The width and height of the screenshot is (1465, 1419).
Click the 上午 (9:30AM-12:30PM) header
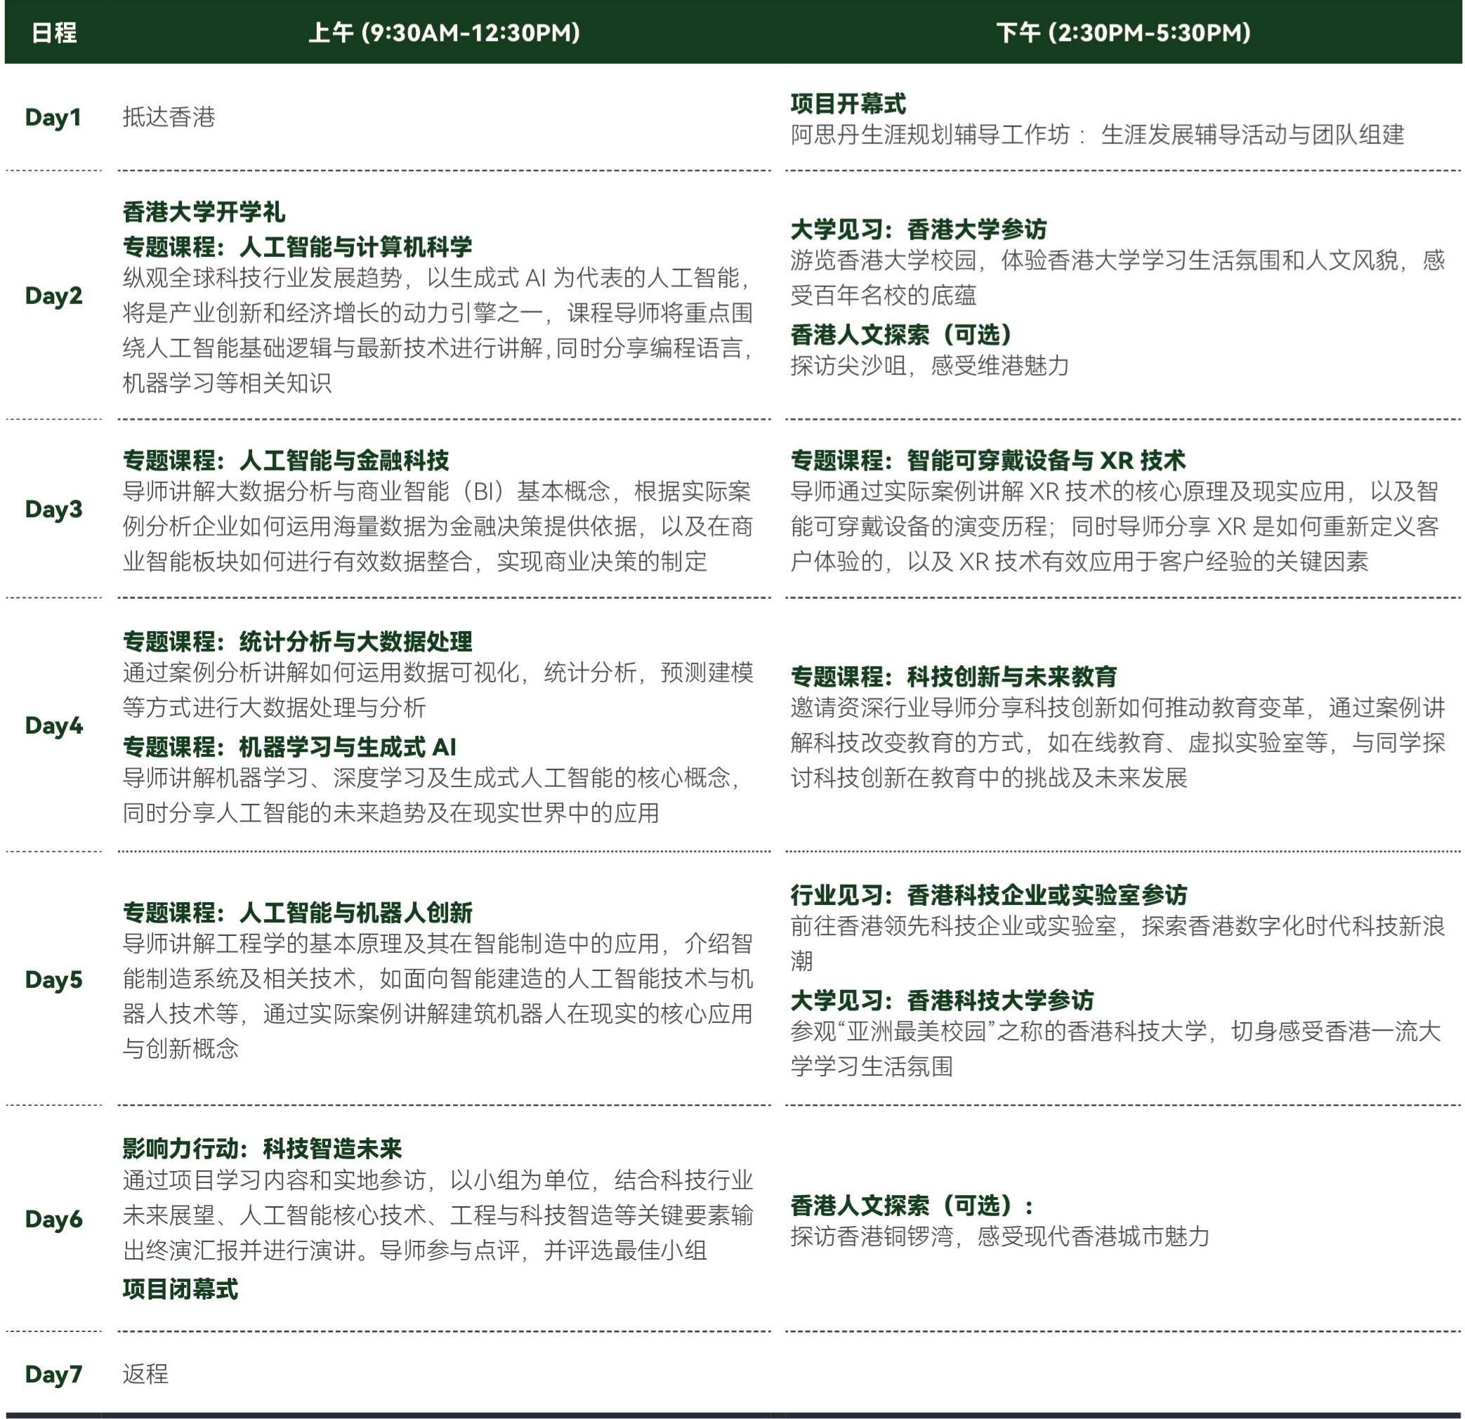click(444, 33)
